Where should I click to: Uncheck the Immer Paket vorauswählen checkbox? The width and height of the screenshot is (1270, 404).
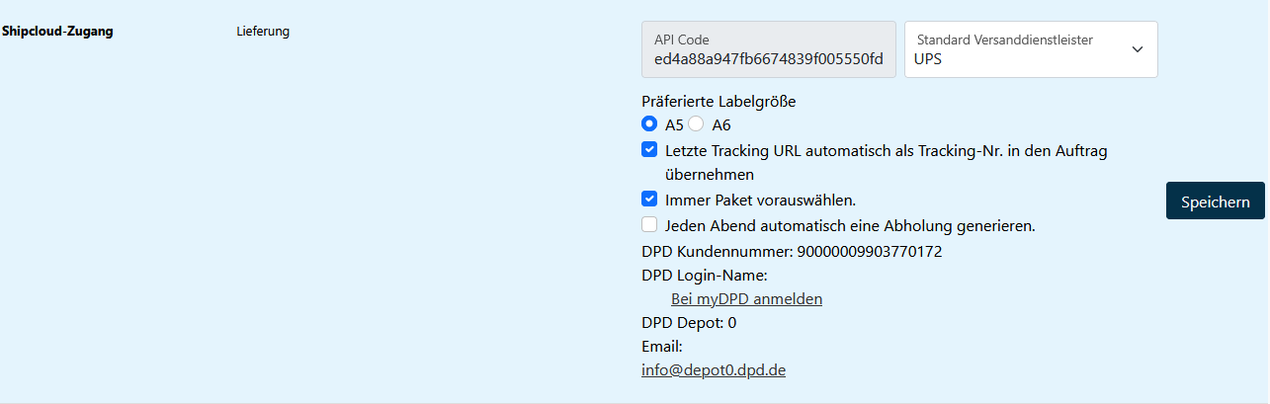pyautogui.click(x=649, y=199)
